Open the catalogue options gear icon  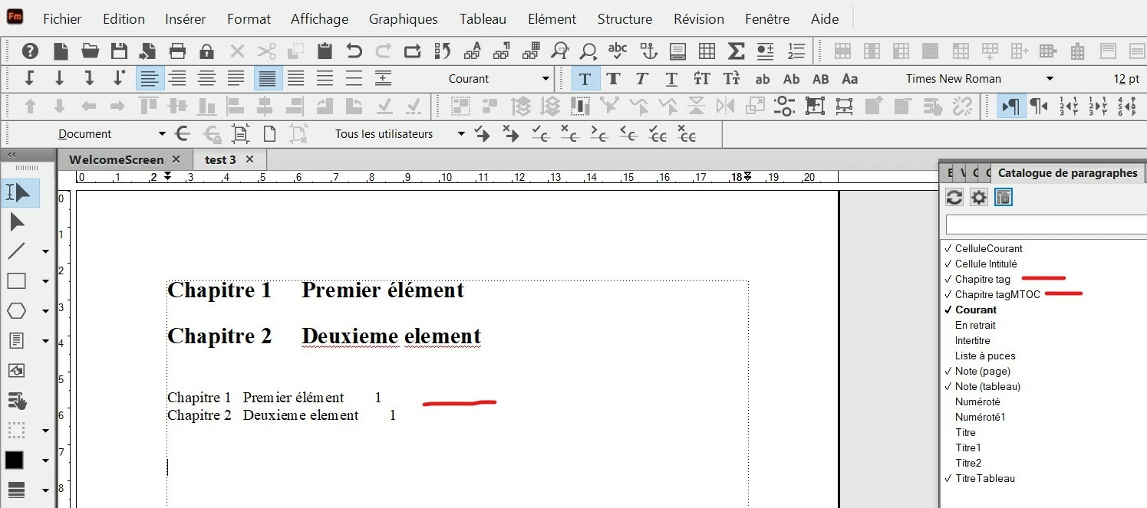tap(979, 198)
